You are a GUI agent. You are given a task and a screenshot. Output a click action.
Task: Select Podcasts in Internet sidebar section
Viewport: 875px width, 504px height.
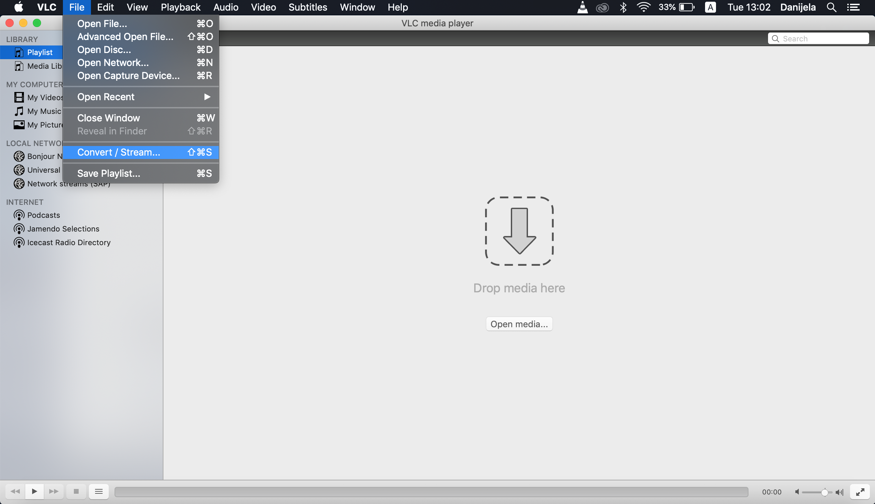(x=44, y=214)
